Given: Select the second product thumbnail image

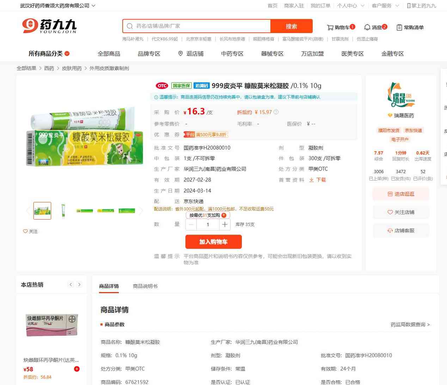Looking at the screenshot, I should click(x=63, y=211).
